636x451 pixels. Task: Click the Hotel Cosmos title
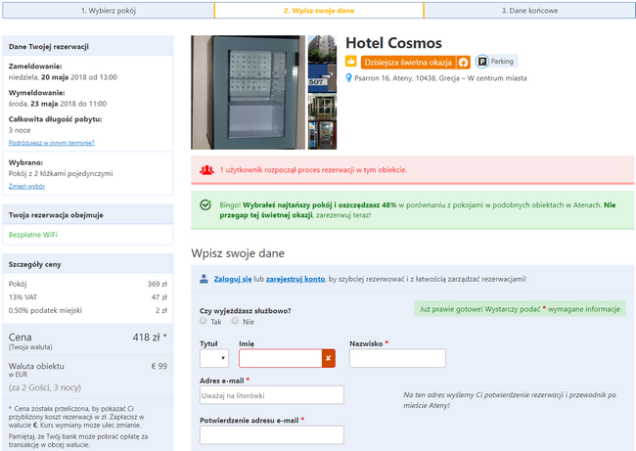click(393, 43)
